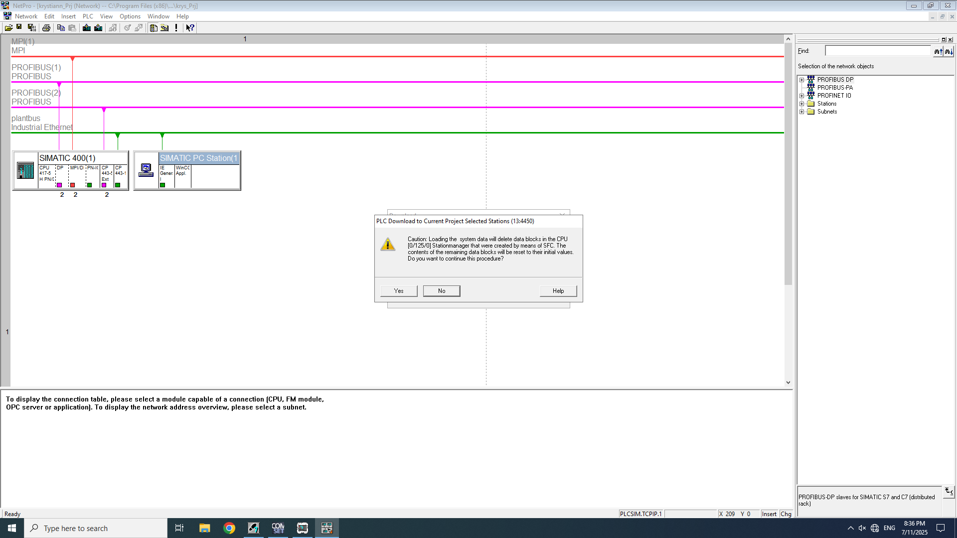Click the Save and Compile icon
The width and height of the screenshot is (957, 538).
click(x=31, y=28)
